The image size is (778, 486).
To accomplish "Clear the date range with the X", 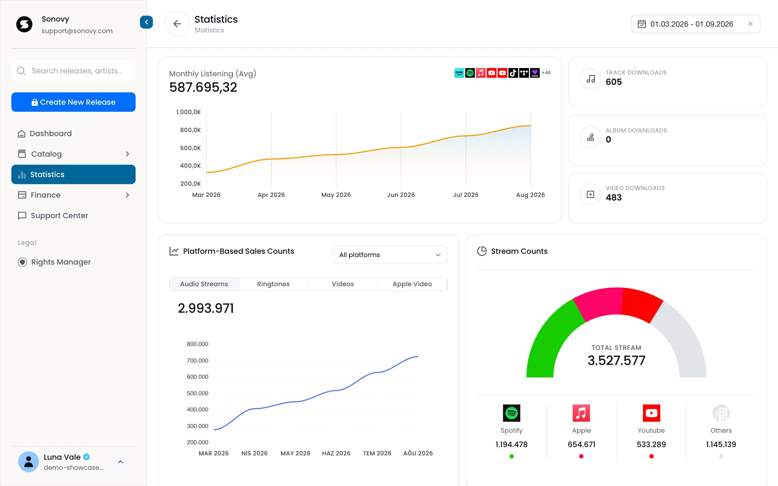I will 750,24.
